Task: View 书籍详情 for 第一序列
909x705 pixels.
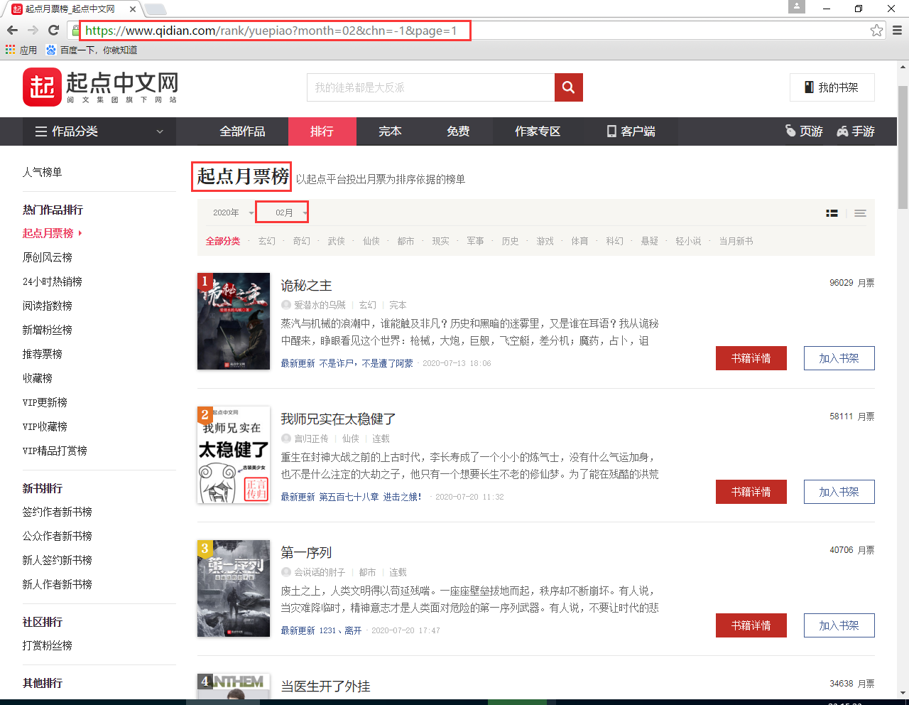Action: coord(751,625)
